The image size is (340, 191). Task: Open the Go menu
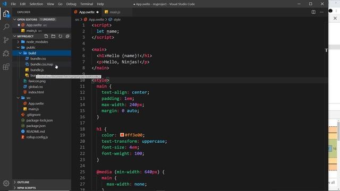point(60,4)
